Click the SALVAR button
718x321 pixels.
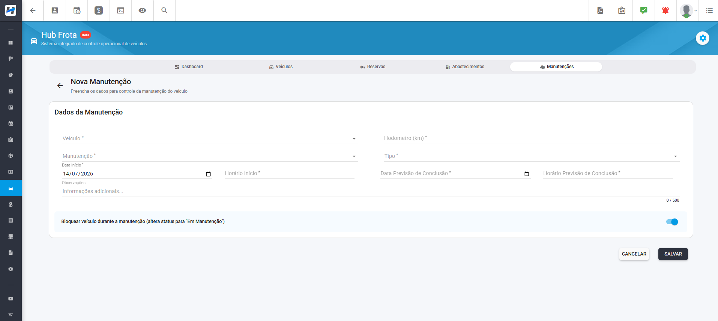(x=673, y=254)
